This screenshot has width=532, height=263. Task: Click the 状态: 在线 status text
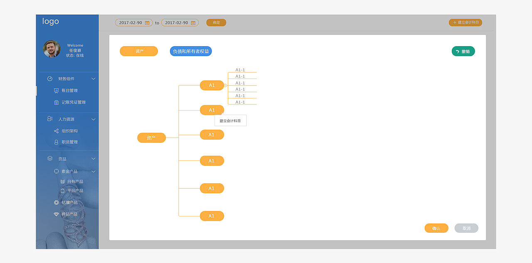click(x=75, y=55)
